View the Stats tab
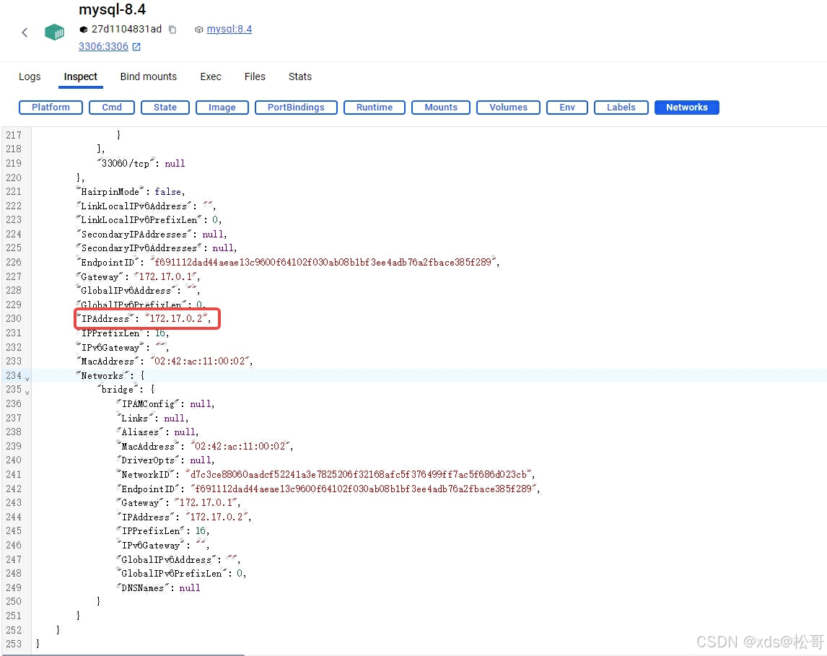 click(x=300, y=76)
